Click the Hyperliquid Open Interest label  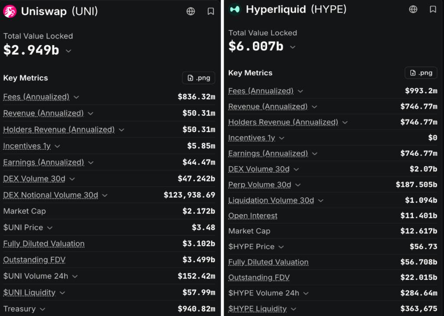click(x=253, y=216)
